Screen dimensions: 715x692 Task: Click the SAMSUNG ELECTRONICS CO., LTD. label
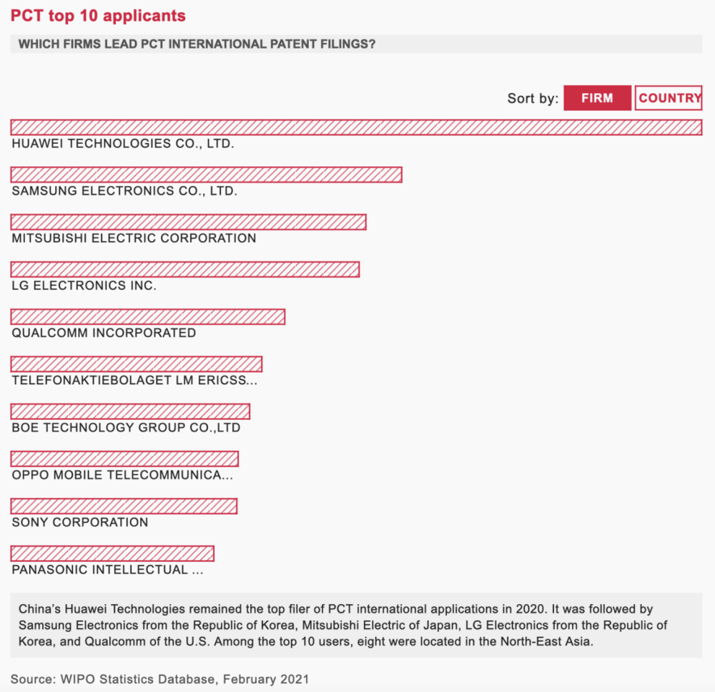pyautogui.click(x=124, y=191)
